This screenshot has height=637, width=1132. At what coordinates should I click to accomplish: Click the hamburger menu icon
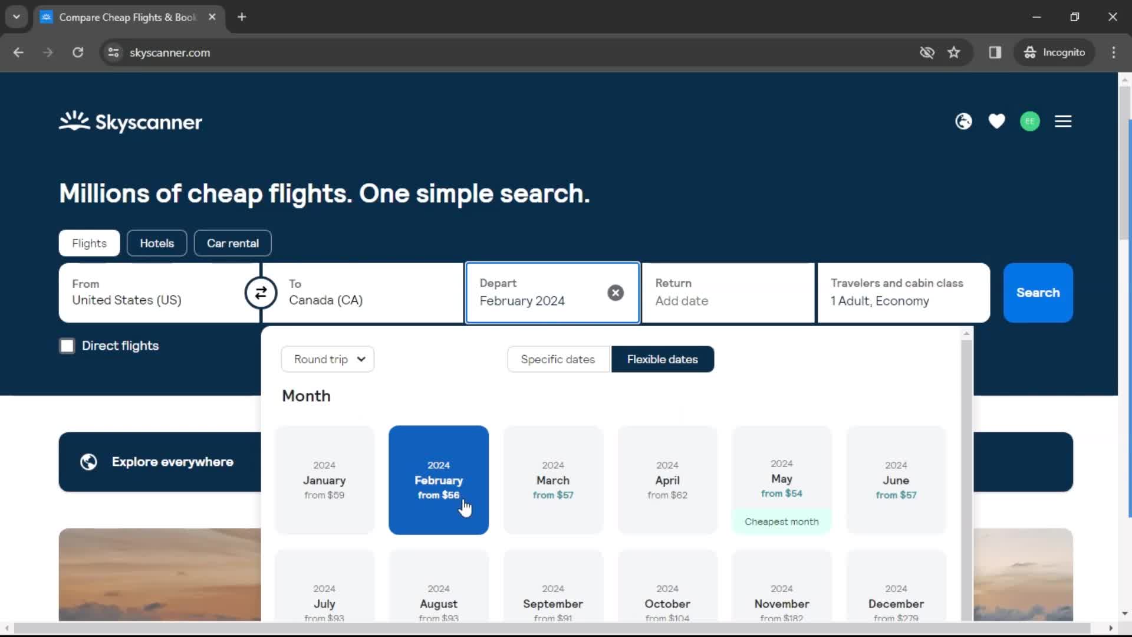coord(1064,122)
